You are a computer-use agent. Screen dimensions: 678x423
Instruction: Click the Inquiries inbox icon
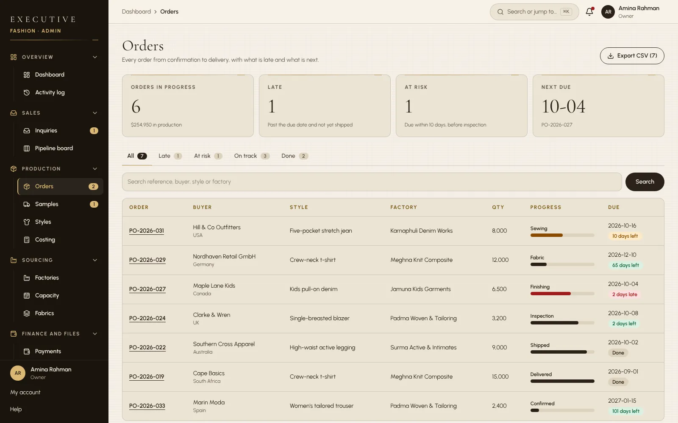point(27,131)
